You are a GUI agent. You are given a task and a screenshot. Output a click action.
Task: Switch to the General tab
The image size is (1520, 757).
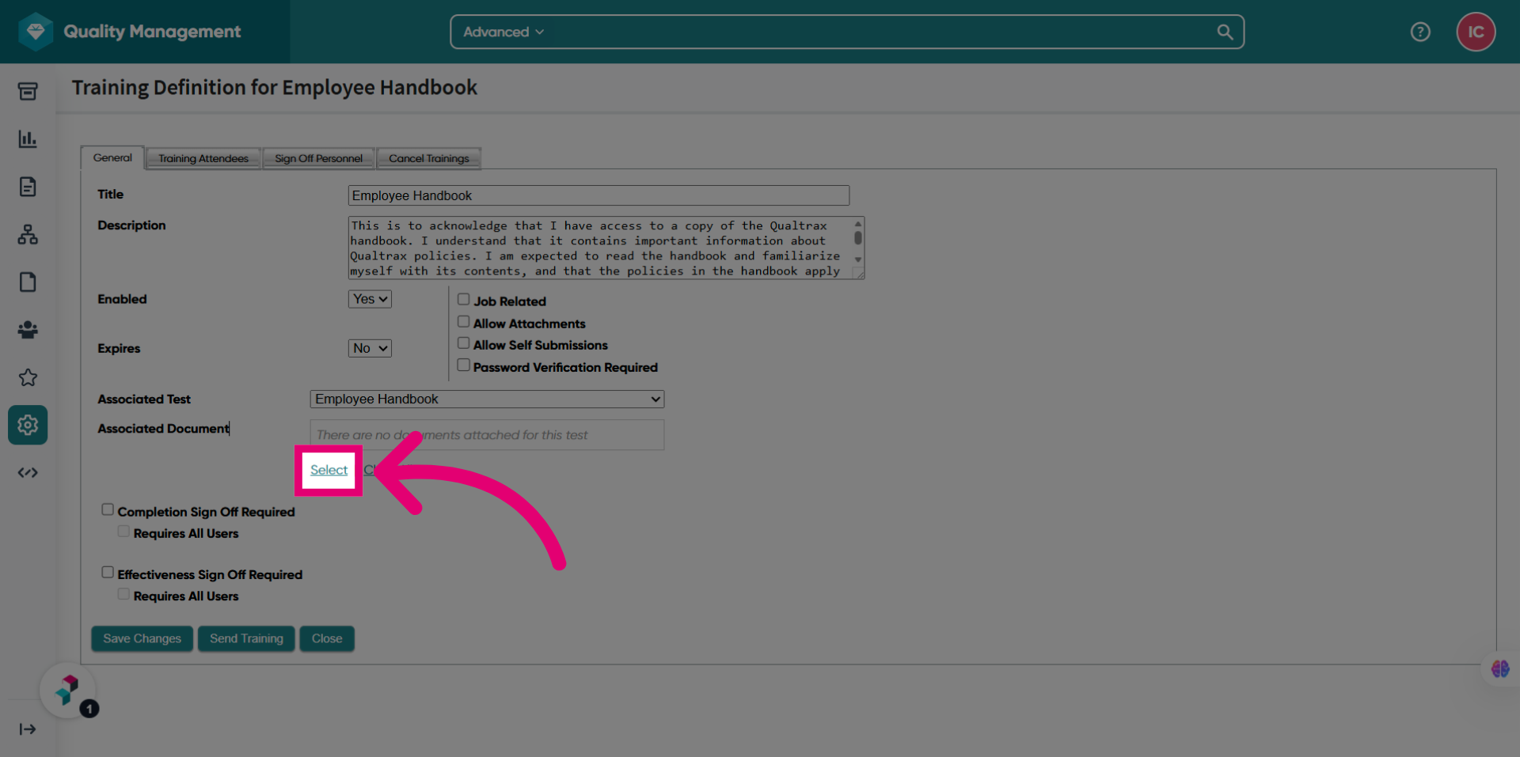click(x=112, y=157)
